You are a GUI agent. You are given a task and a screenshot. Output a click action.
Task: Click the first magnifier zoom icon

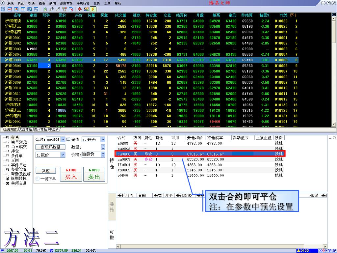pos(51,9)
